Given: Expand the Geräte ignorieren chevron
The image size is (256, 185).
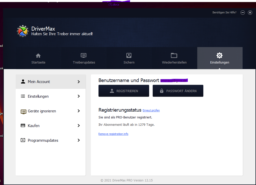Looking at the screenshot, I should click(x=79, y=111).
